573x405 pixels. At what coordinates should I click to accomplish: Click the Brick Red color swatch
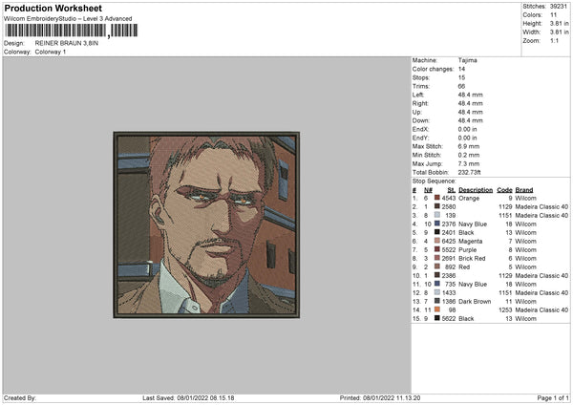tap(437, 258)
